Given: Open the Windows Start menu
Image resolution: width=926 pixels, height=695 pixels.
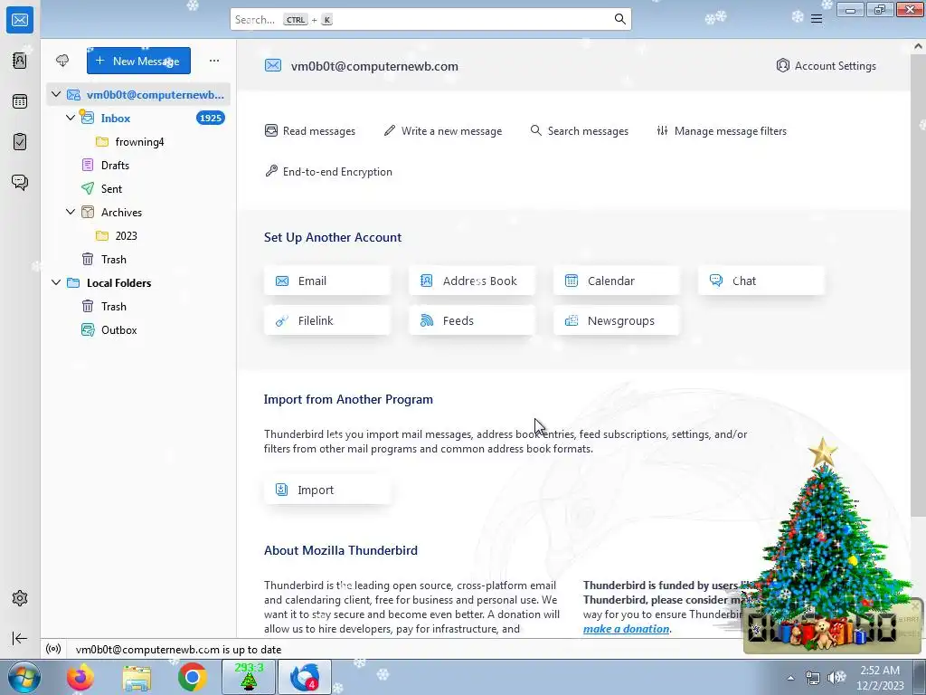Looking at the screenshot, I should tap(24, 677).
